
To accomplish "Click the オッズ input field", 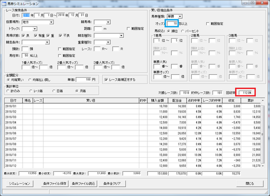I will tap(172, 24).
